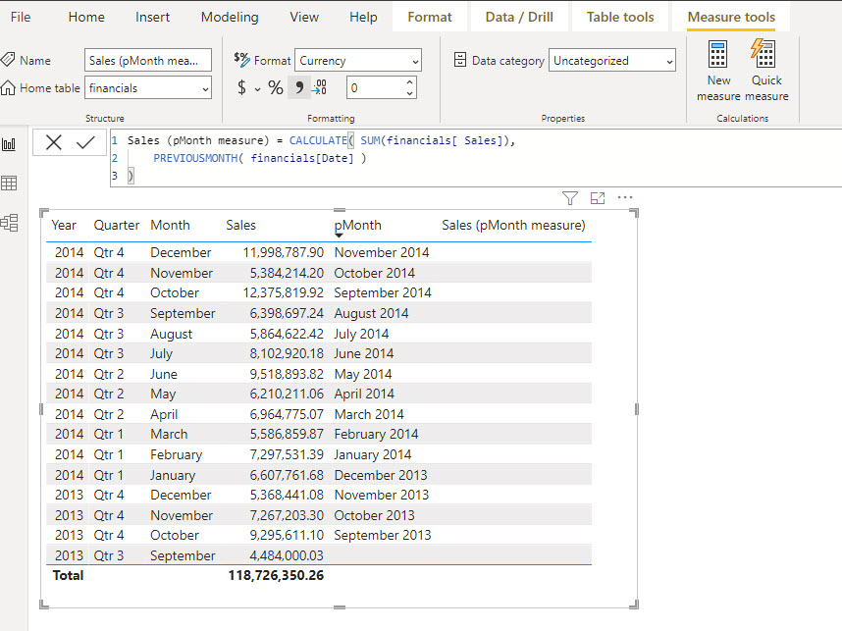The width and height of the screenshot is (842, 631).
Task: Expand currency symbol dropdown arrow
Action: 257,89
